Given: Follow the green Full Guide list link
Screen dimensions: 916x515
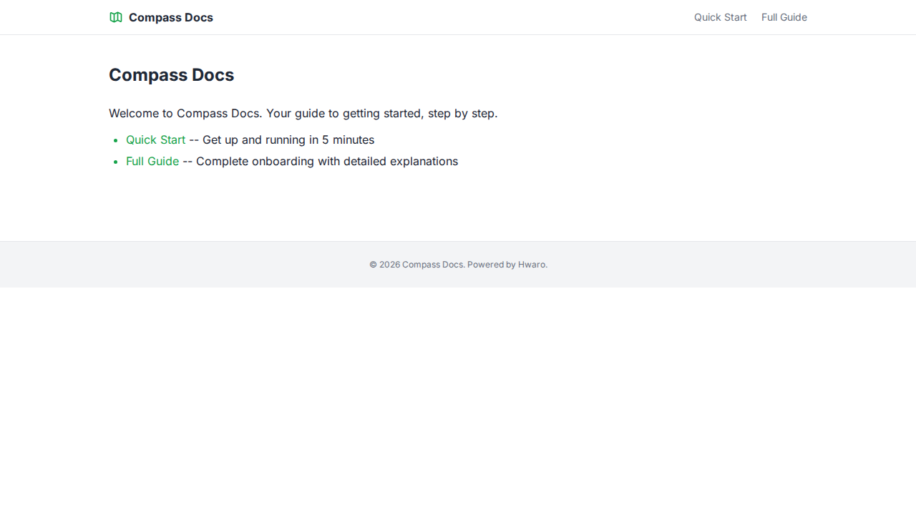Looking at the screenshot, I should [x=152, y=162].
